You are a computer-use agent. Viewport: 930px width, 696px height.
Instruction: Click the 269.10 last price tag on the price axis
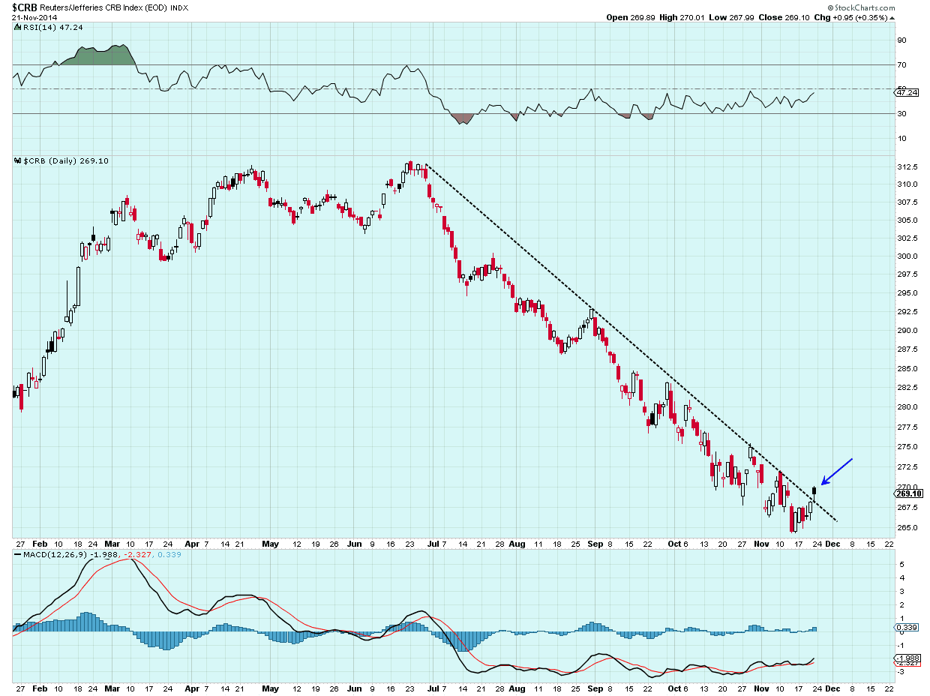point(907,493)
